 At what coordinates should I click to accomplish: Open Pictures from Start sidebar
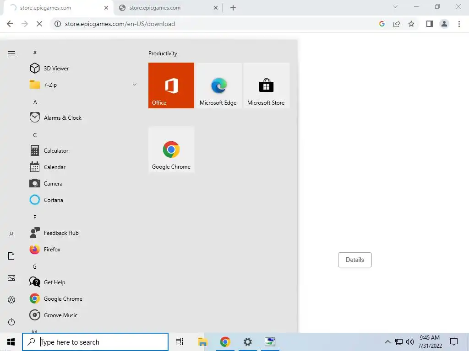click(x=11, y=278)
